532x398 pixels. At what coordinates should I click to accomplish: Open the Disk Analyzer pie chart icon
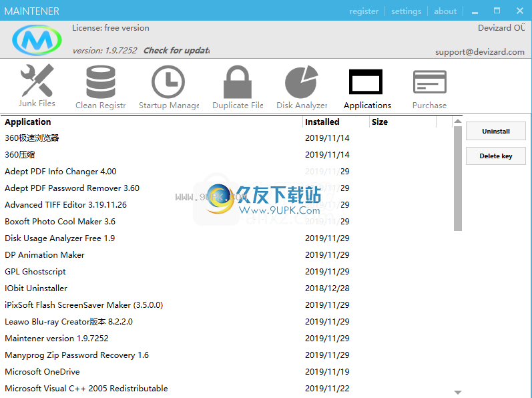tap(302, 81)
